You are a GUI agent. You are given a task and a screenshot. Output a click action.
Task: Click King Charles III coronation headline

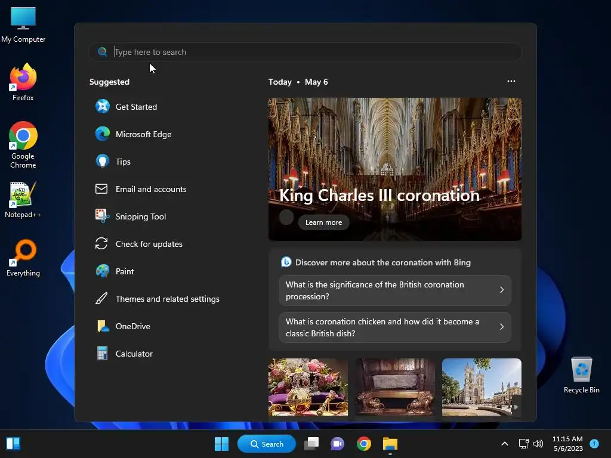(379, 196)
